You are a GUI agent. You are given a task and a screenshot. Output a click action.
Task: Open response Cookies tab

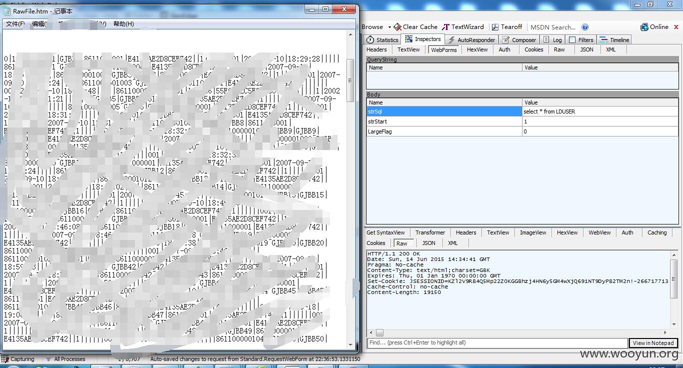376,243
